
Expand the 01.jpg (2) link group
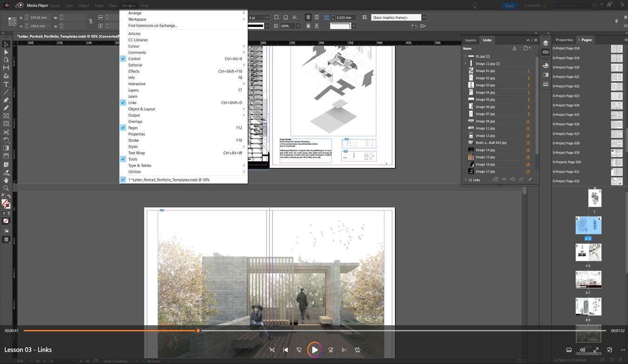point(465,56)
